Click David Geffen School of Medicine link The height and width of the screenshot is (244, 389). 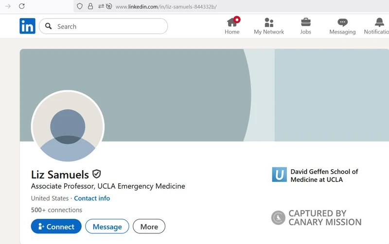(x=324, y=176)
